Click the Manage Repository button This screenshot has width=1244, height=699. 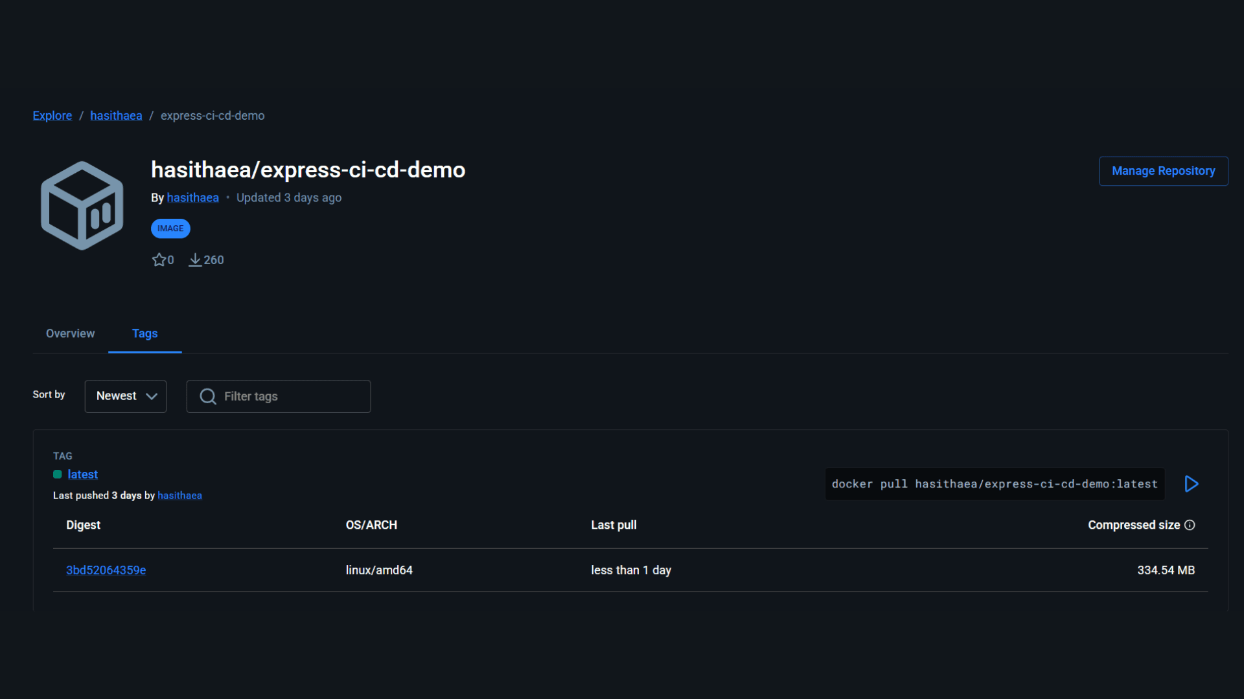[1164, 171]
